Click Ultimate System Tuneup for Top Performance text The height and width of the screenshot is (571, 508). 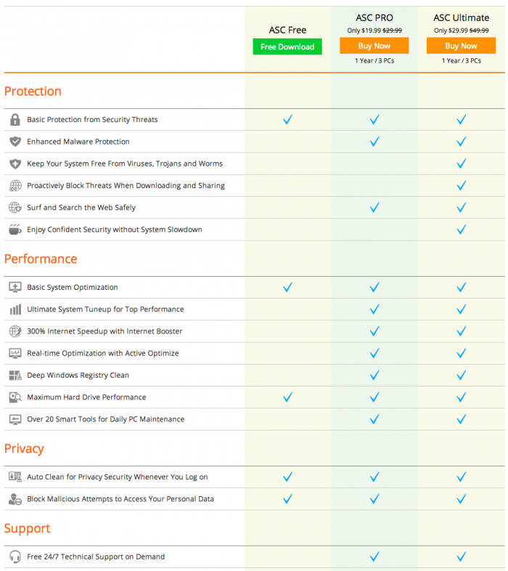[105, 309]
